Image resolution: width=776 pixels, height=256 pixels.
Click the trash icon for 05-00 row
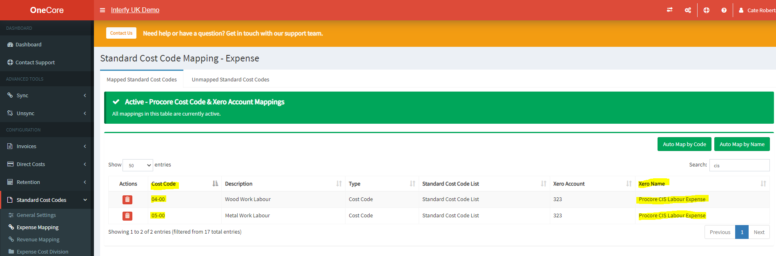[127, 216]
